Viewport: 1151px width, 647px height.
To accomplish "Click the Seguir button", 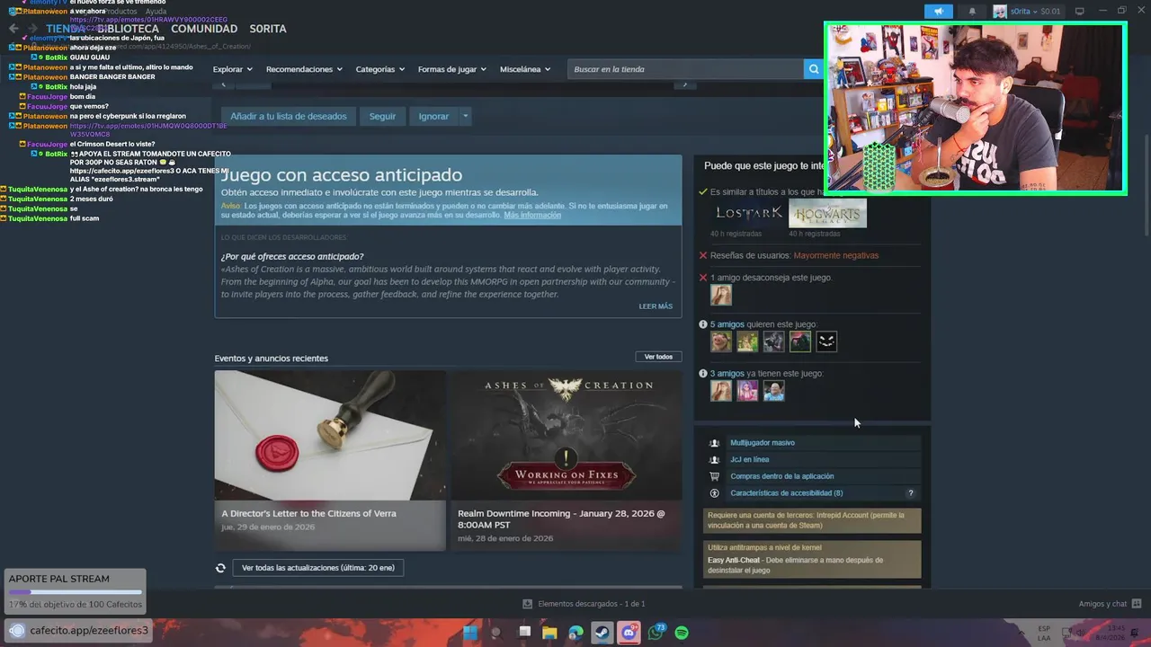I will (x=382, y=116).
